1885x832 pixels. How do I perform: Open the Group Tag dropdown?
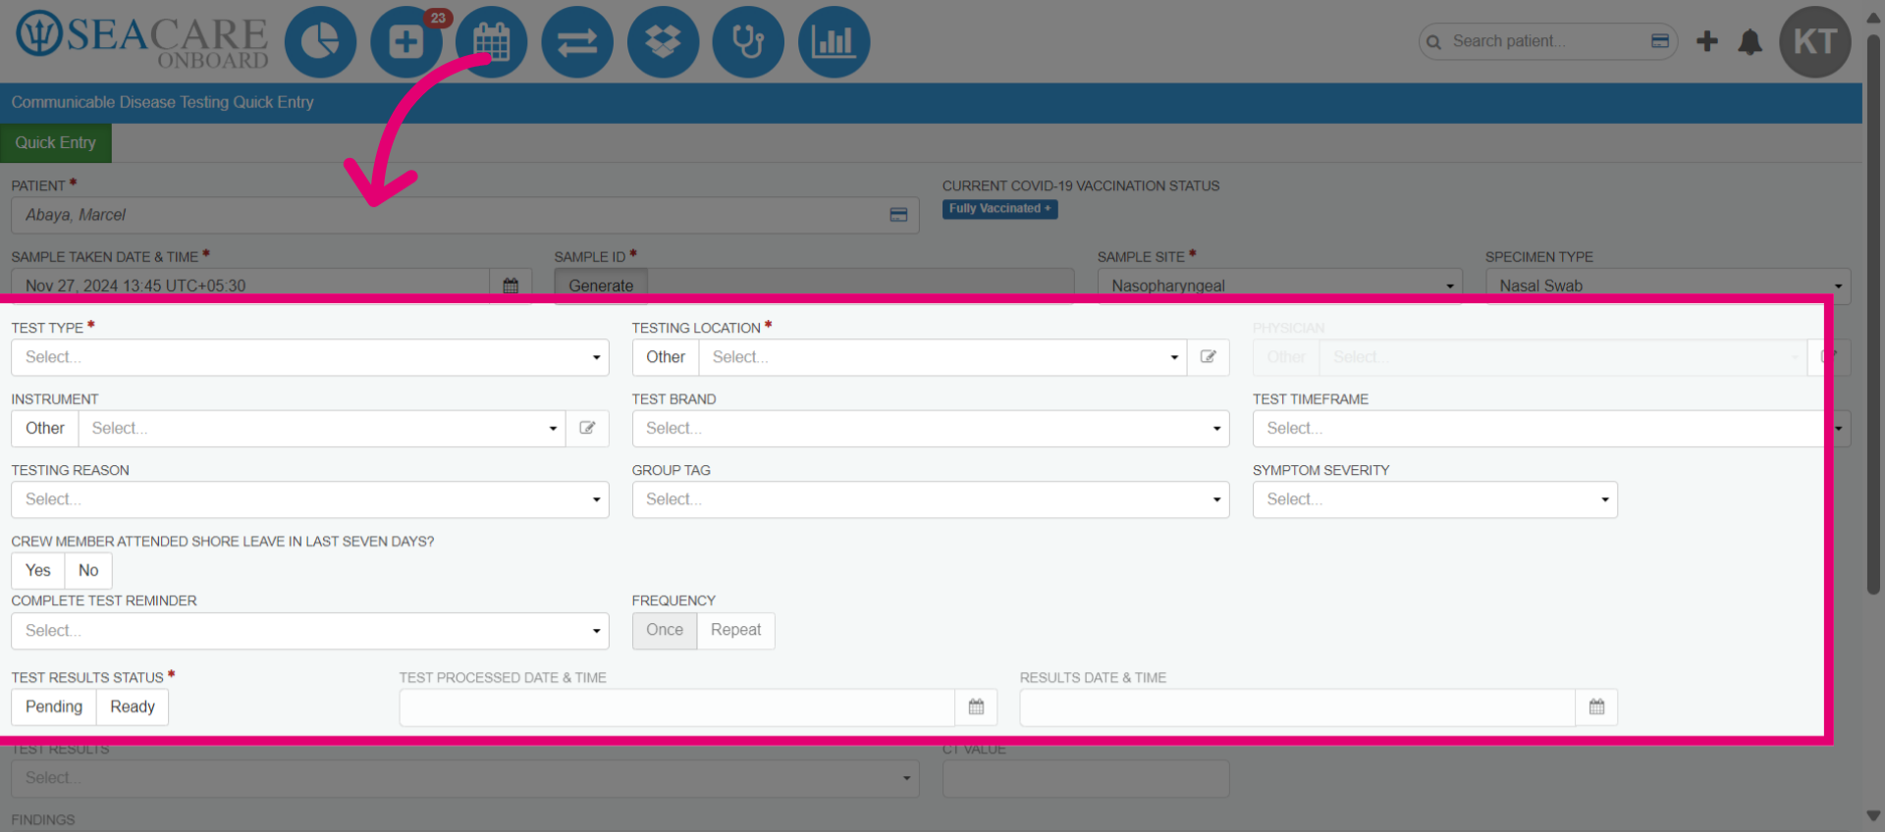pos(931,499)
